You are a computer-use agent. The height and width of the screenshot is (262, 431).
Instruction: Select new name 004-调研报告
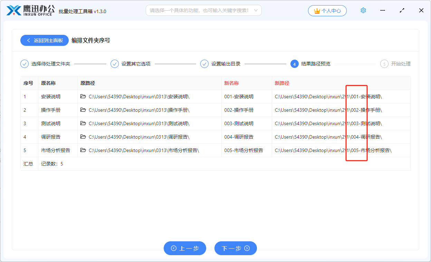pos(239,137)
